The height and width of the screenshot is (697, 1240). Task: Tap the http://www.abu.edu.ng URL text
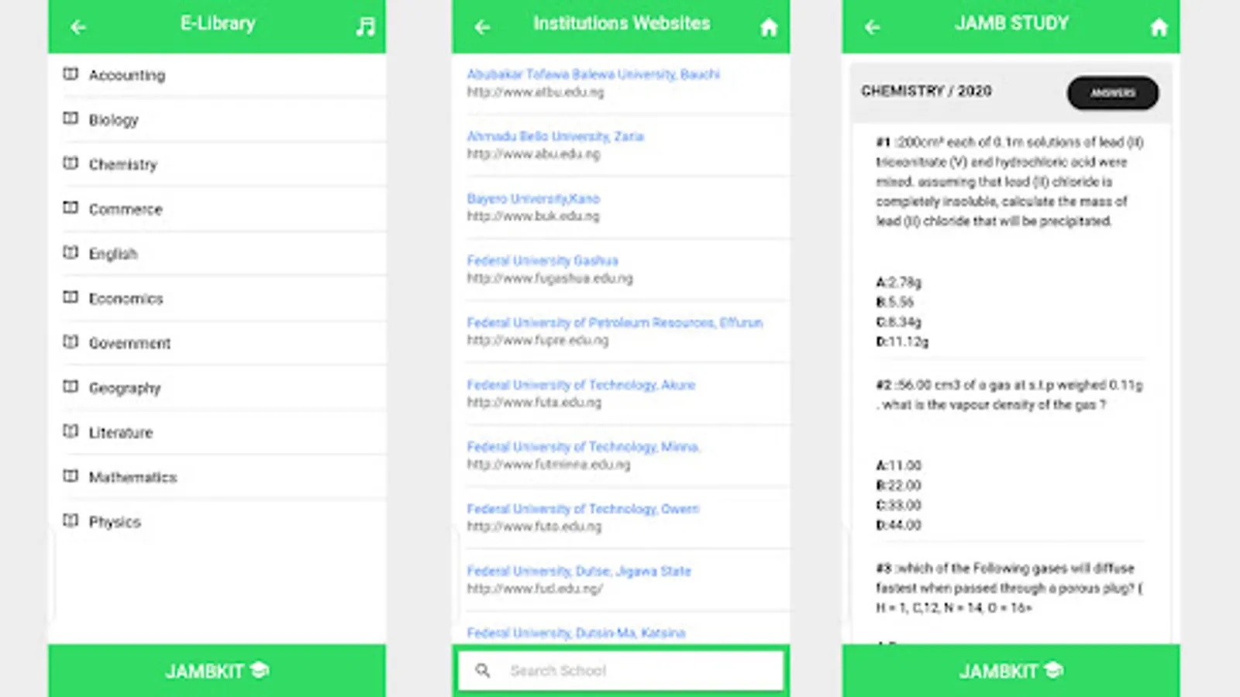[x=533, y=154]
